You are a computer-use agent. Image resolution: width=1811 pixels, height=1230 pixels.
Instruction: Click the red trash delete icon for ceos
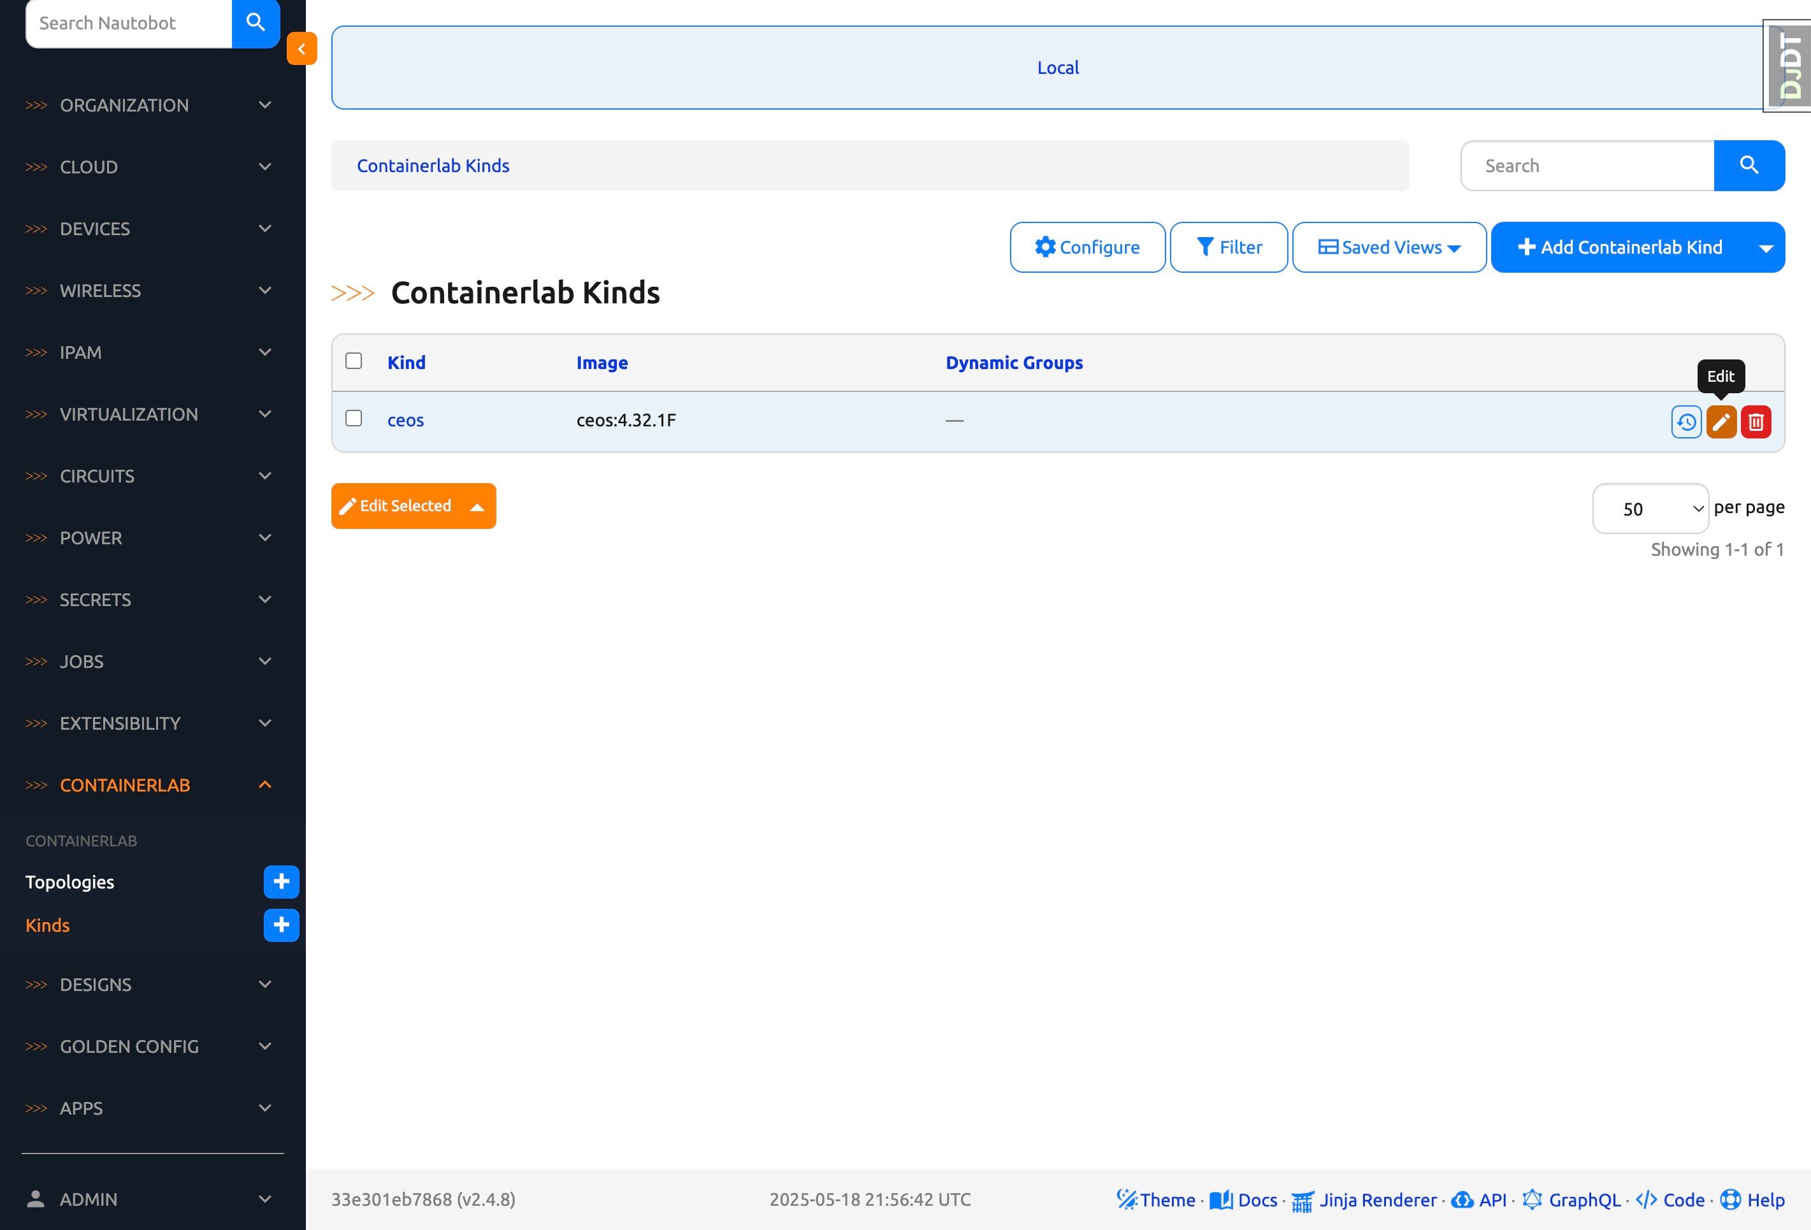point(1756,422)
